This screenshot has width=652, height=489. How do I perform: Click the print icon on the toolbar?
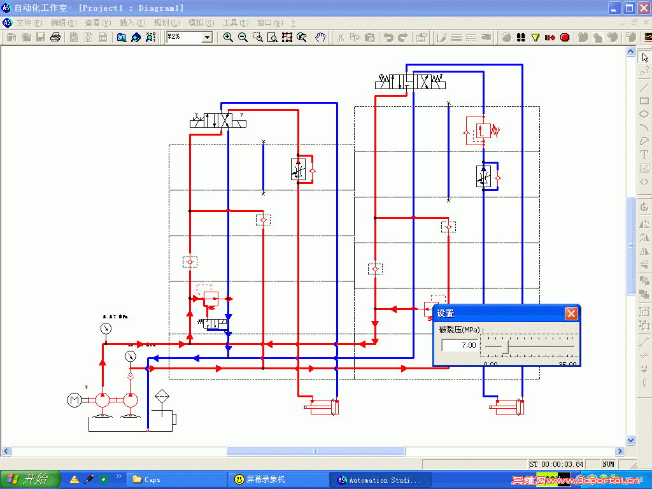pyautogui.click(x=56, y=38)
